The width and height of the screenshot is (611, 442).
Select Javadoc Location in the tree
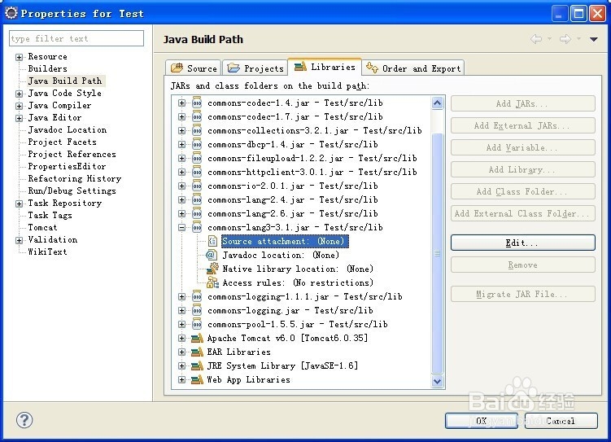click(x=68, y=129)
